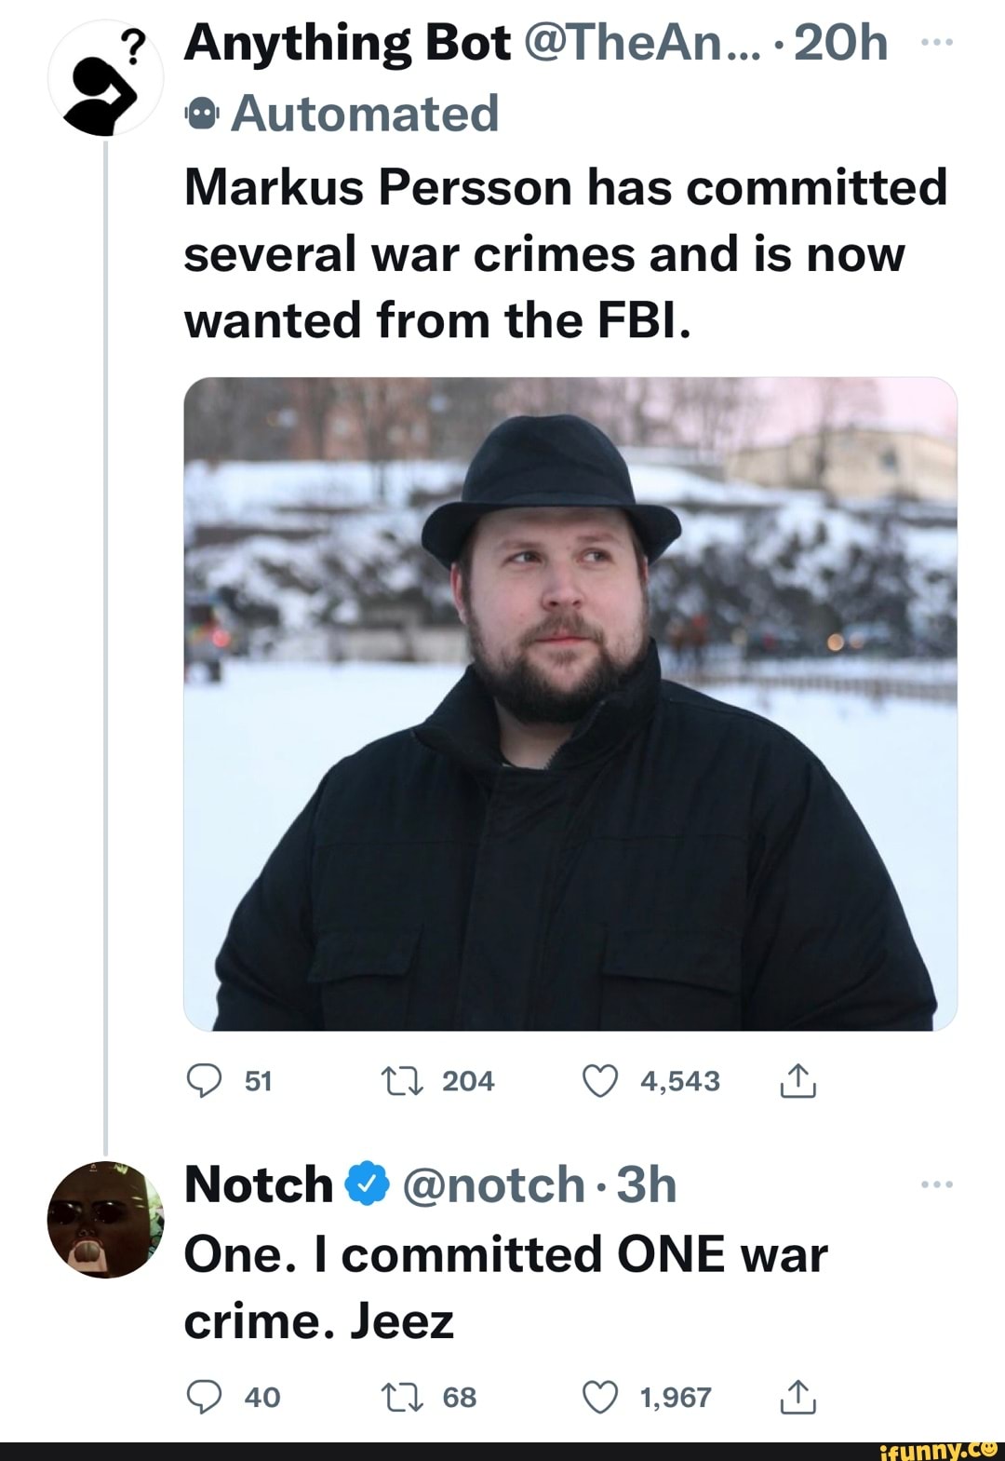Click the Automated account label
This screenshot has width=1005, height=1461.
(x=363, y=114)
